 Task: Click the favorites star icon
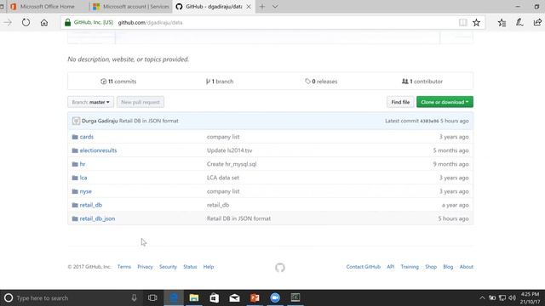tap(476, 23)
